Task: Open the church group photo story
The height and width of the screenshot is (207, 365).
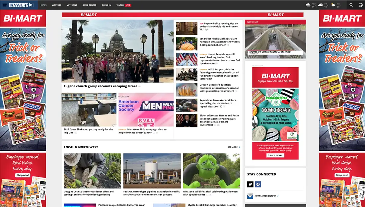Action: (x=117, y=51)
